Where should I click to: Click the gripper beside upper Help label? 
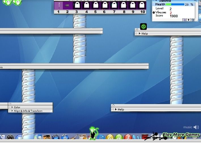pos(136,33)
